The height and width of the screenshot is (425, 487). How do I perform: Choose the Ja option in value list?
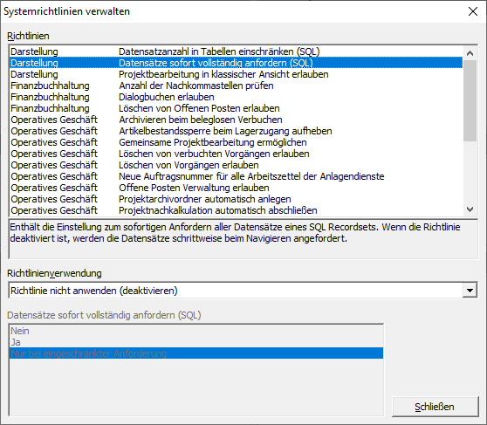(196, 342)
